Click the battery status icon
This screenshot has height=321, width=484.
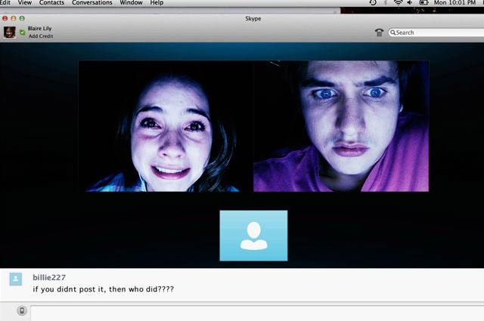coord(423,2)
